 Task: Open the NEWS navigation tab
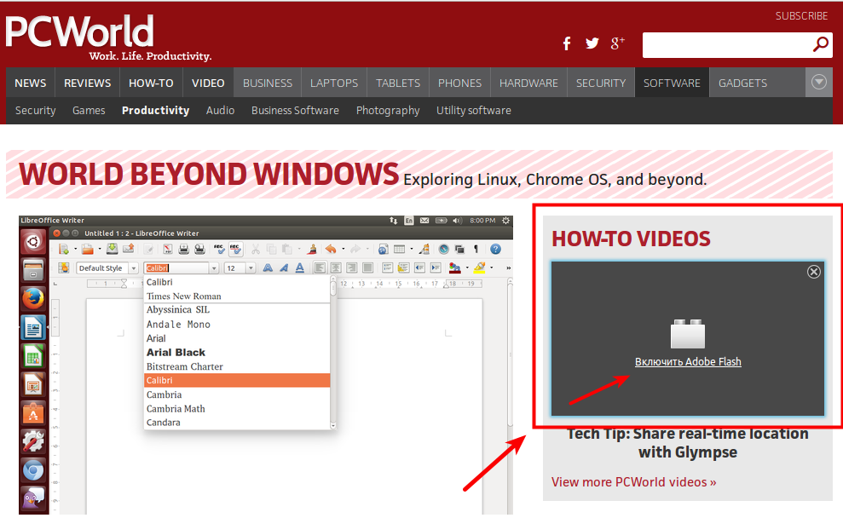tap(31, 83)
